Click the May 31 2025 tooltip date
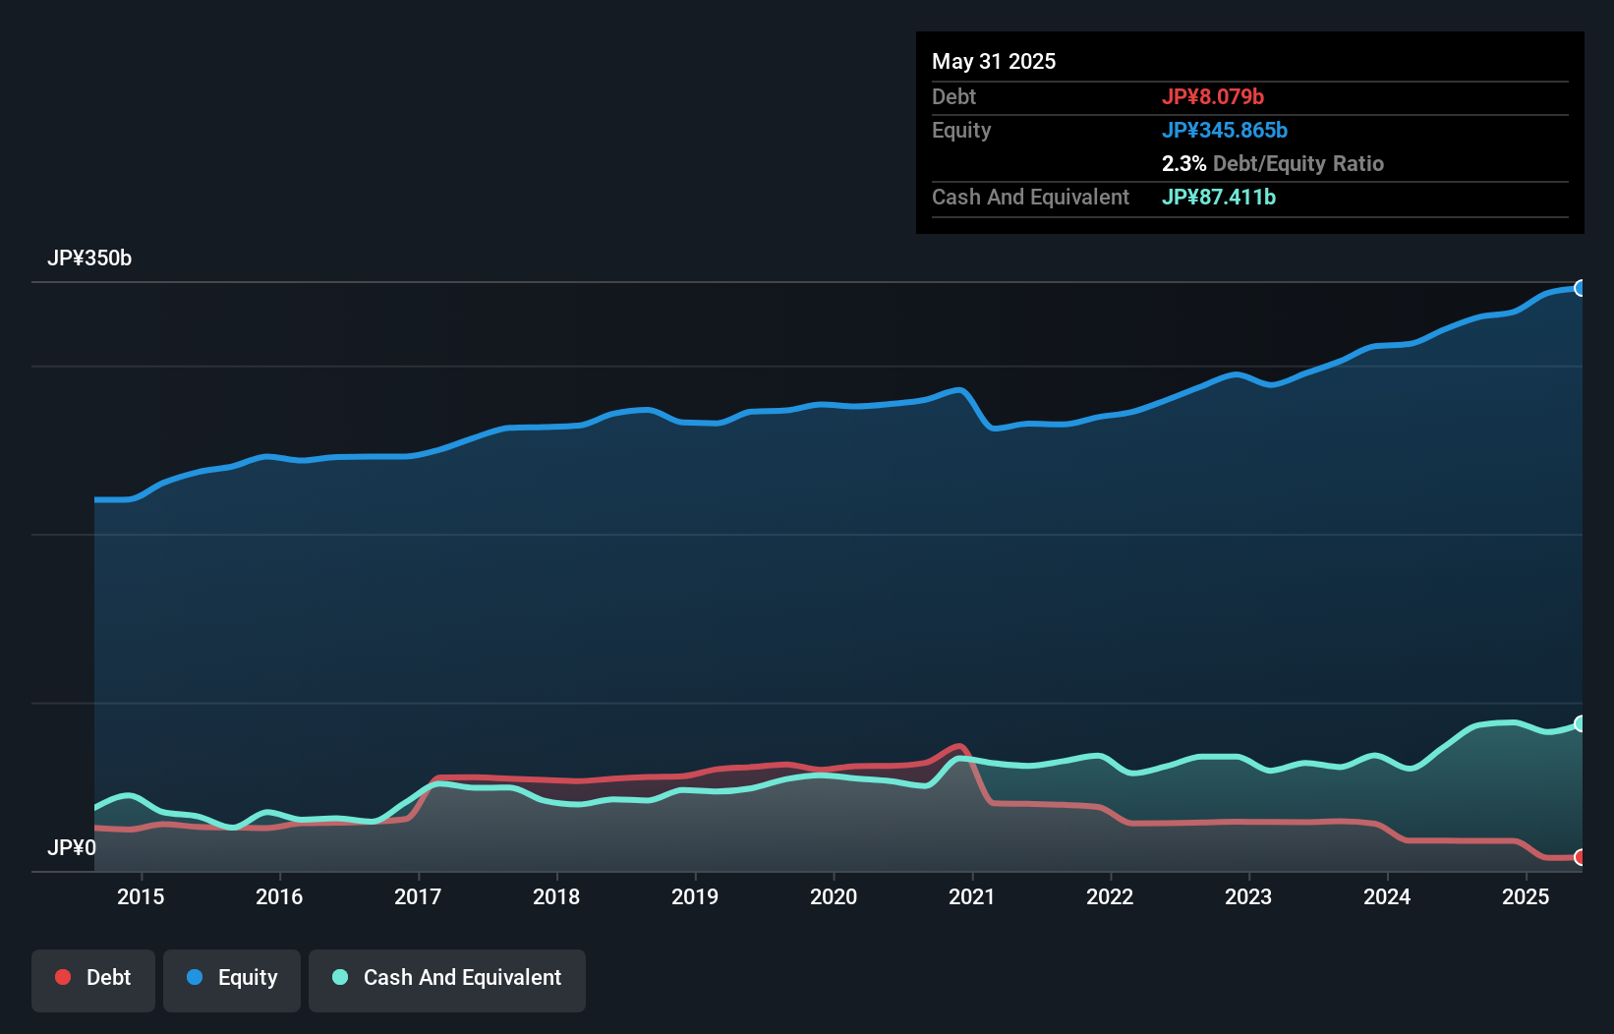Image resolution: width=1614 pixels, height=1034 pixels. click(994, 61)
